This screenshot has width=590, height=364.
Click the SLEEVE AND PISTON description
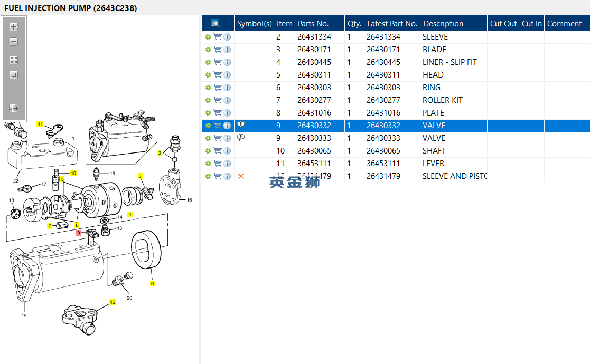point(455,176)
